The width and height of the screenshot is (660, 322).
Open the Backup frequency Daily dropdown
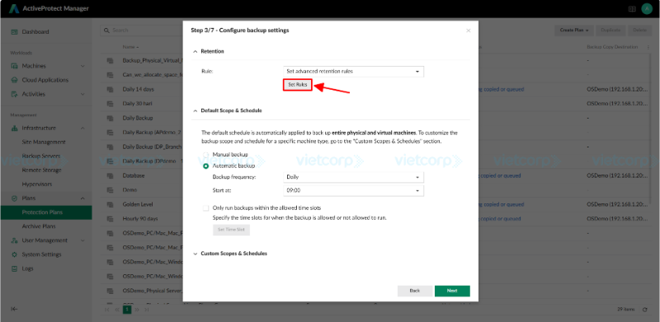(354, 177)
